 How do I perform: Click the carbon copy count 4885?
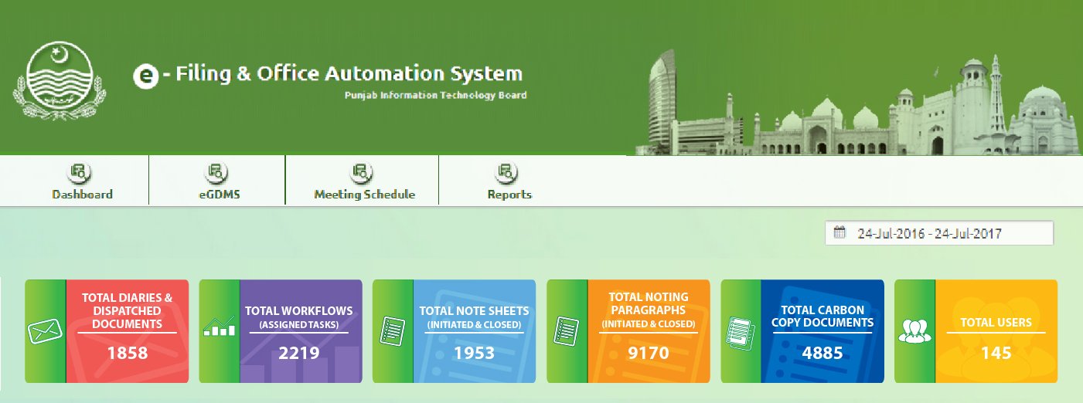coord(822,354)
